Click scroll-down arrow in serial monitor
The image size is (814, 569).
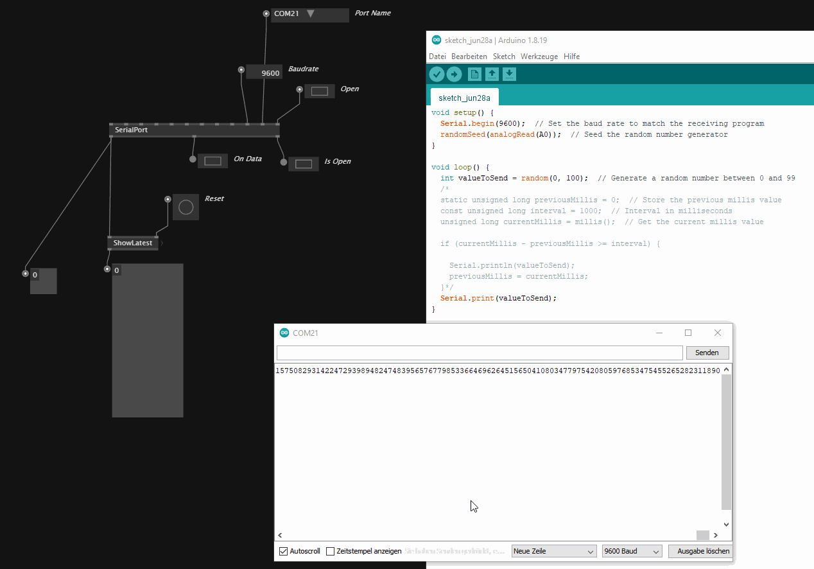tap(726, 524)
